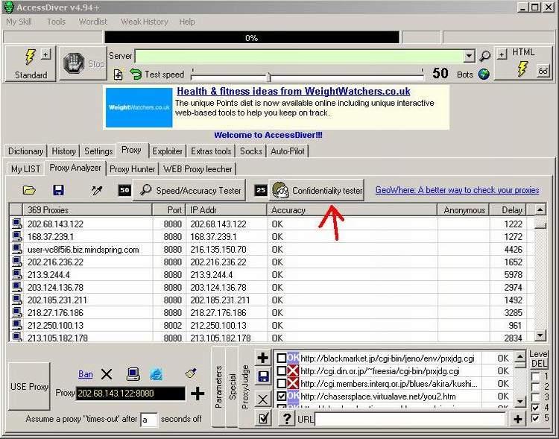
Task: Click the paintbrush clear icon above the proxy field
Action: (190, 374)
